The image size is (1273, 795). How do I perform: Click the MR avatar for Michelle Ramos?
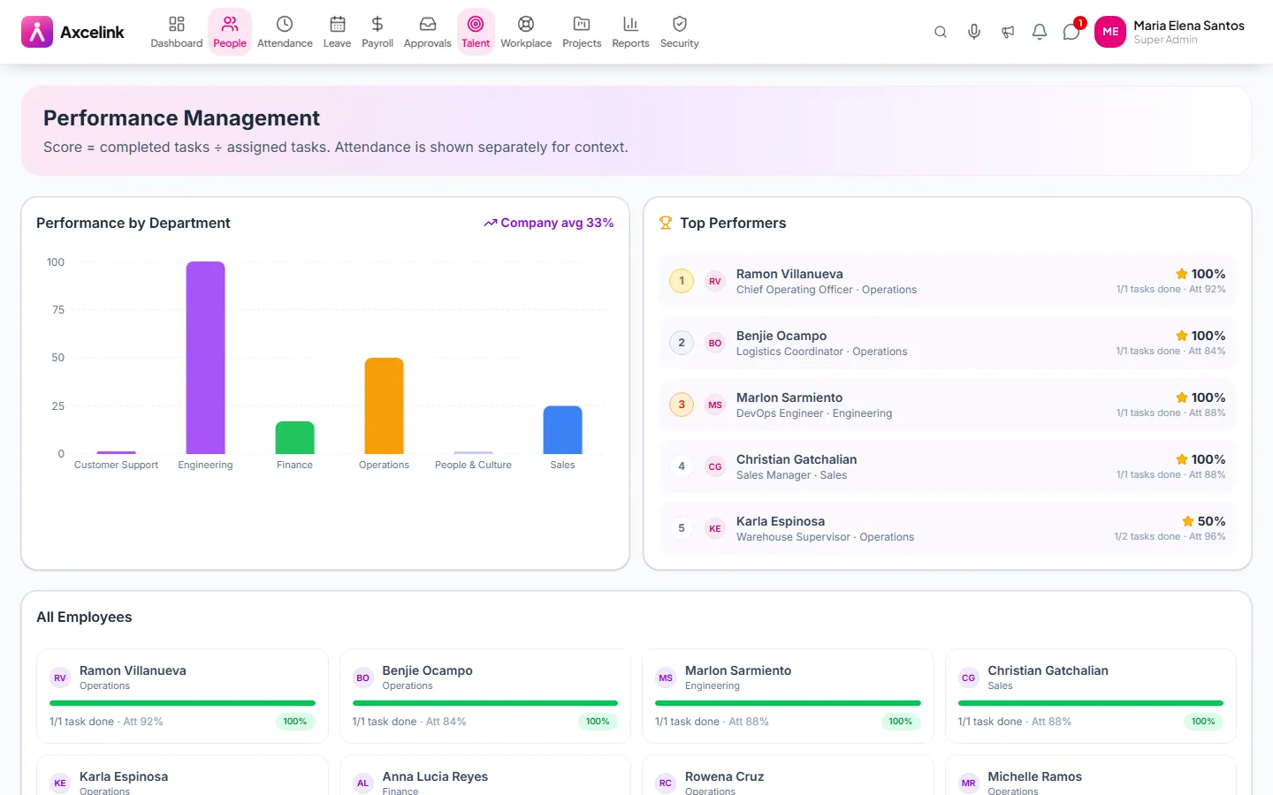click(x=969, y=784)
